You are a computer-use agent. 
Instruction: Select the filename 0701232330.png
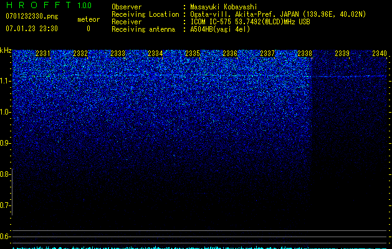32,16
